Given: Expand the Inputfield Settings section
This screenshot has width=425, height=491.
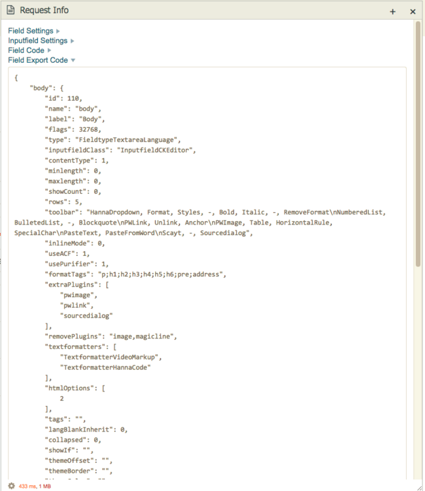Looking at the screenshot, I should tap(41, 41).
